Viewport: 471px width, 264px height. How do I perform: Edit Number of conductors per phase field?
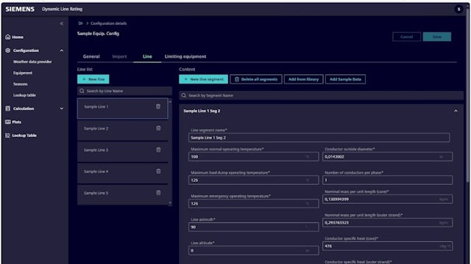coord(387,180)
